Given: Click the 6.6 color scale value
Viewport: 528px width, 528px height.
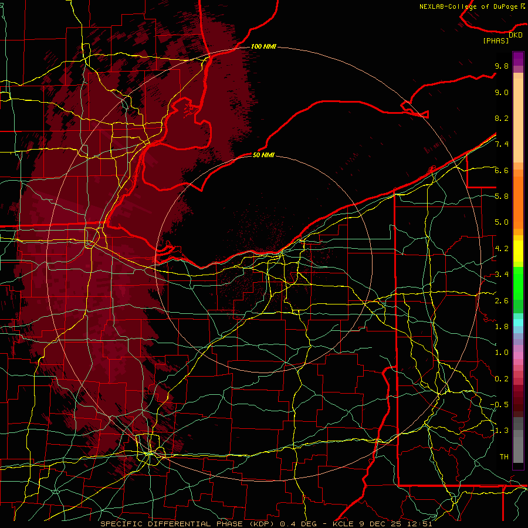Looking at the screenshot, I should pyautogui.click(x=502, y=170).
